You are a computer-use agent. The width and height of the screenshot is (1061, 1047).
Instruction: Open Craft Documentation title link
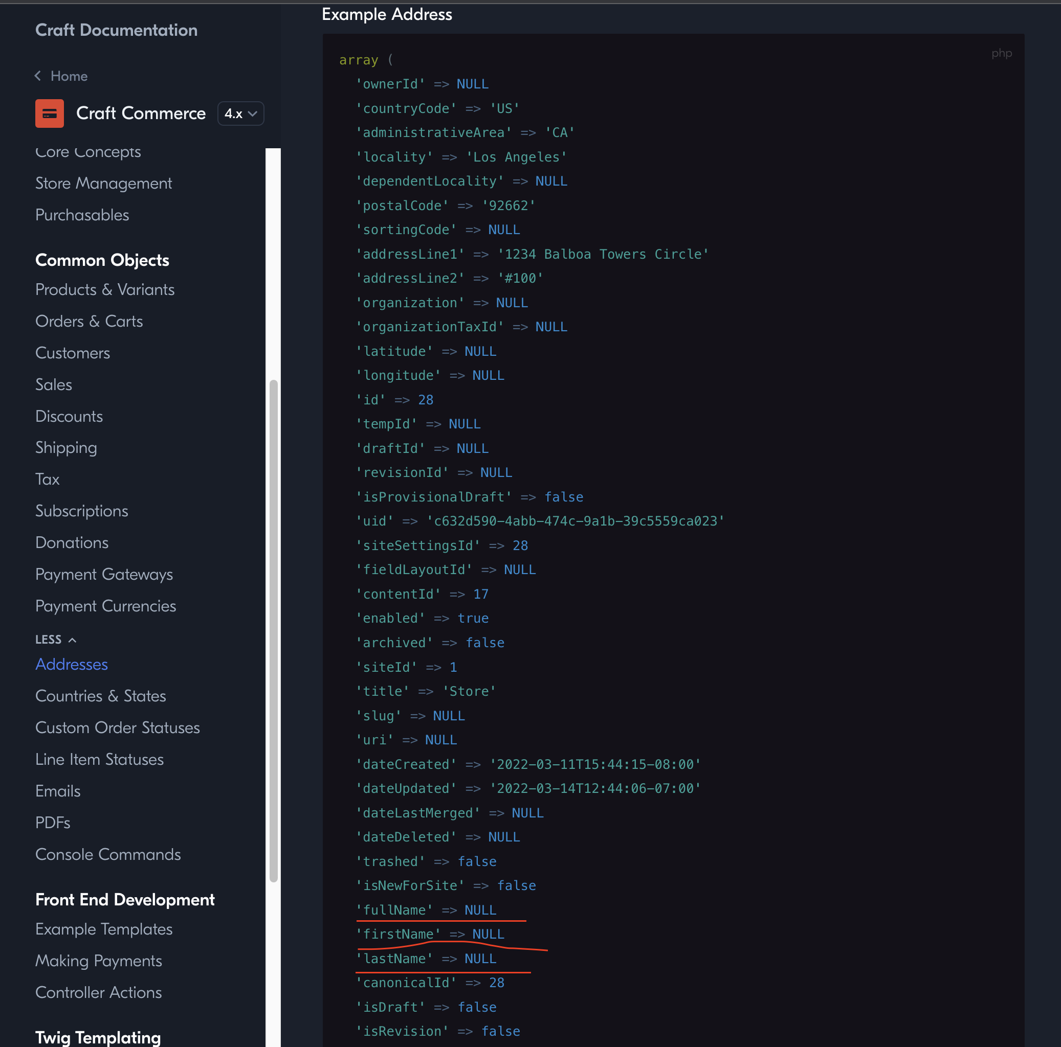point(117,30)
